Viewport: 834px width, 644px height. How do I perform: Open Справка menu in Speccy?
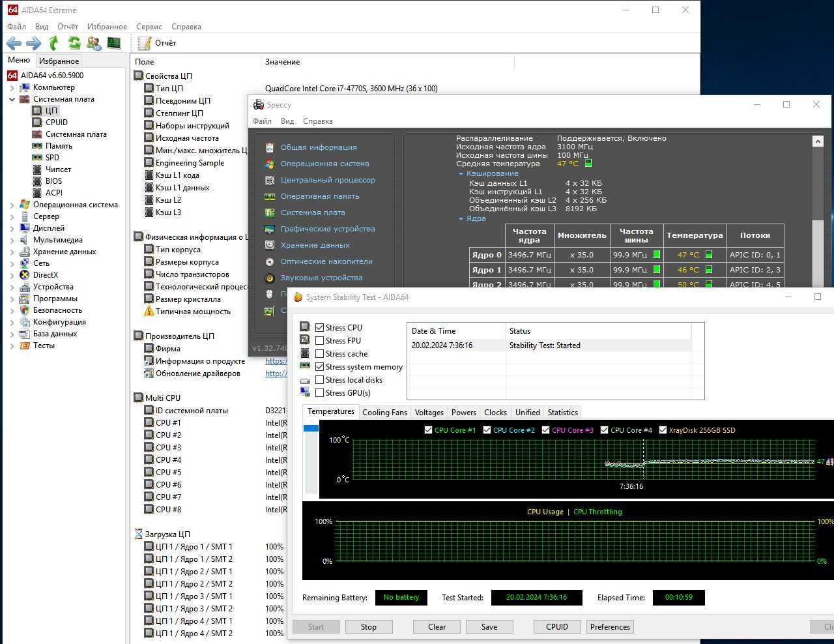point(318,121)
